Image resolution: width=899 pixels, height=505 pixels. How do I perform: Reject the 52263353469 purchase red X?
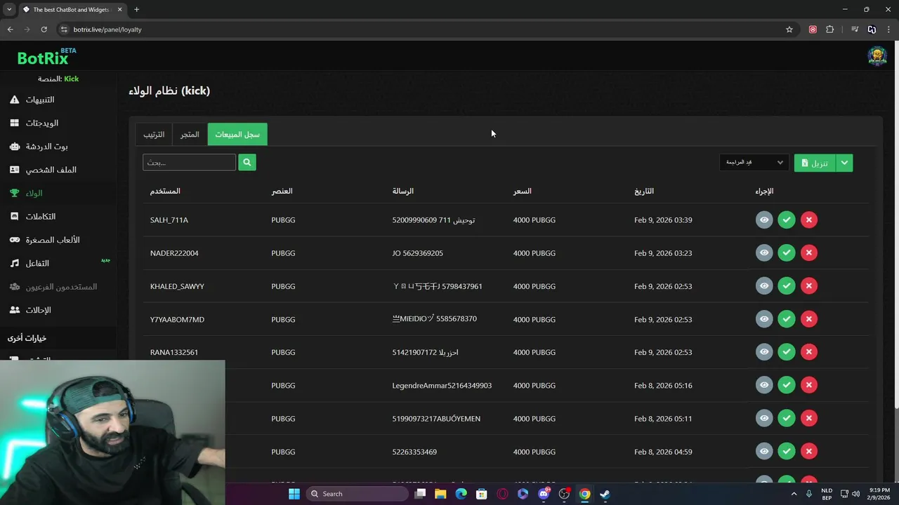point(809,451)
